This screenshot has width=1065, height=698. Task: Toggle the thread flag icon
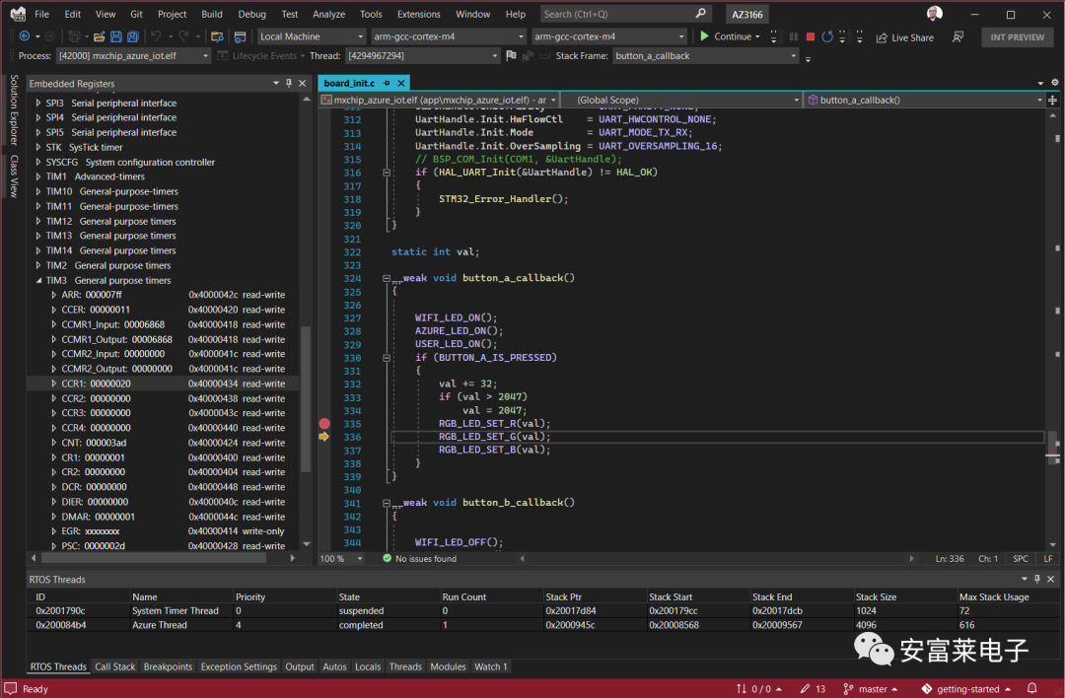(511, 55)
